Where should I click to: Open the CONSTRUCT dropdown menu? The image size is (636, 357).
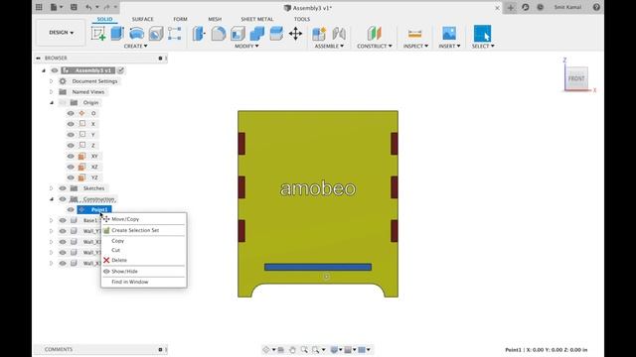tap(375, 47)
